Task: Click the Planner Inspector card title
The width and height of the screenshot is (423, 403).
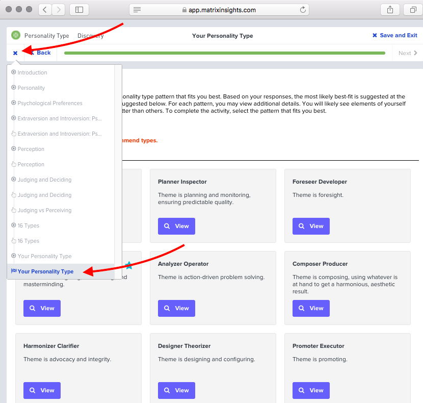Action: 182,182
